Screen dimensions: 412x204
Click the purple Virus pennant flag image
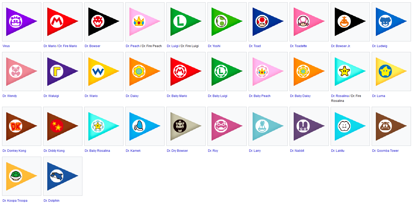(22, 22)
